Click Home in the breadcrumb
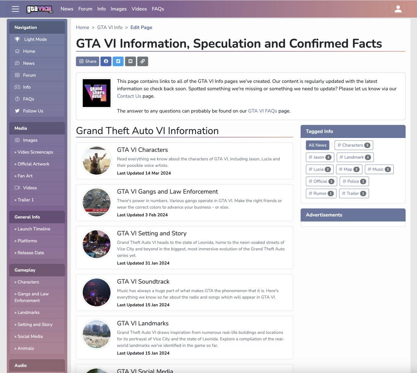 [x=83, y=28]
